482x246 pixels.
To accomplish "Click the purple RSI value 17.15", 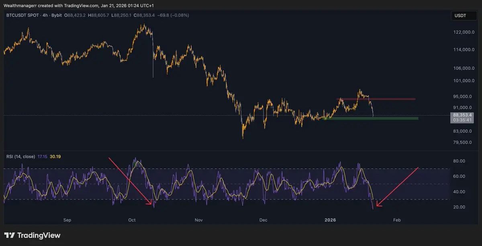I will tap(43, 156).
